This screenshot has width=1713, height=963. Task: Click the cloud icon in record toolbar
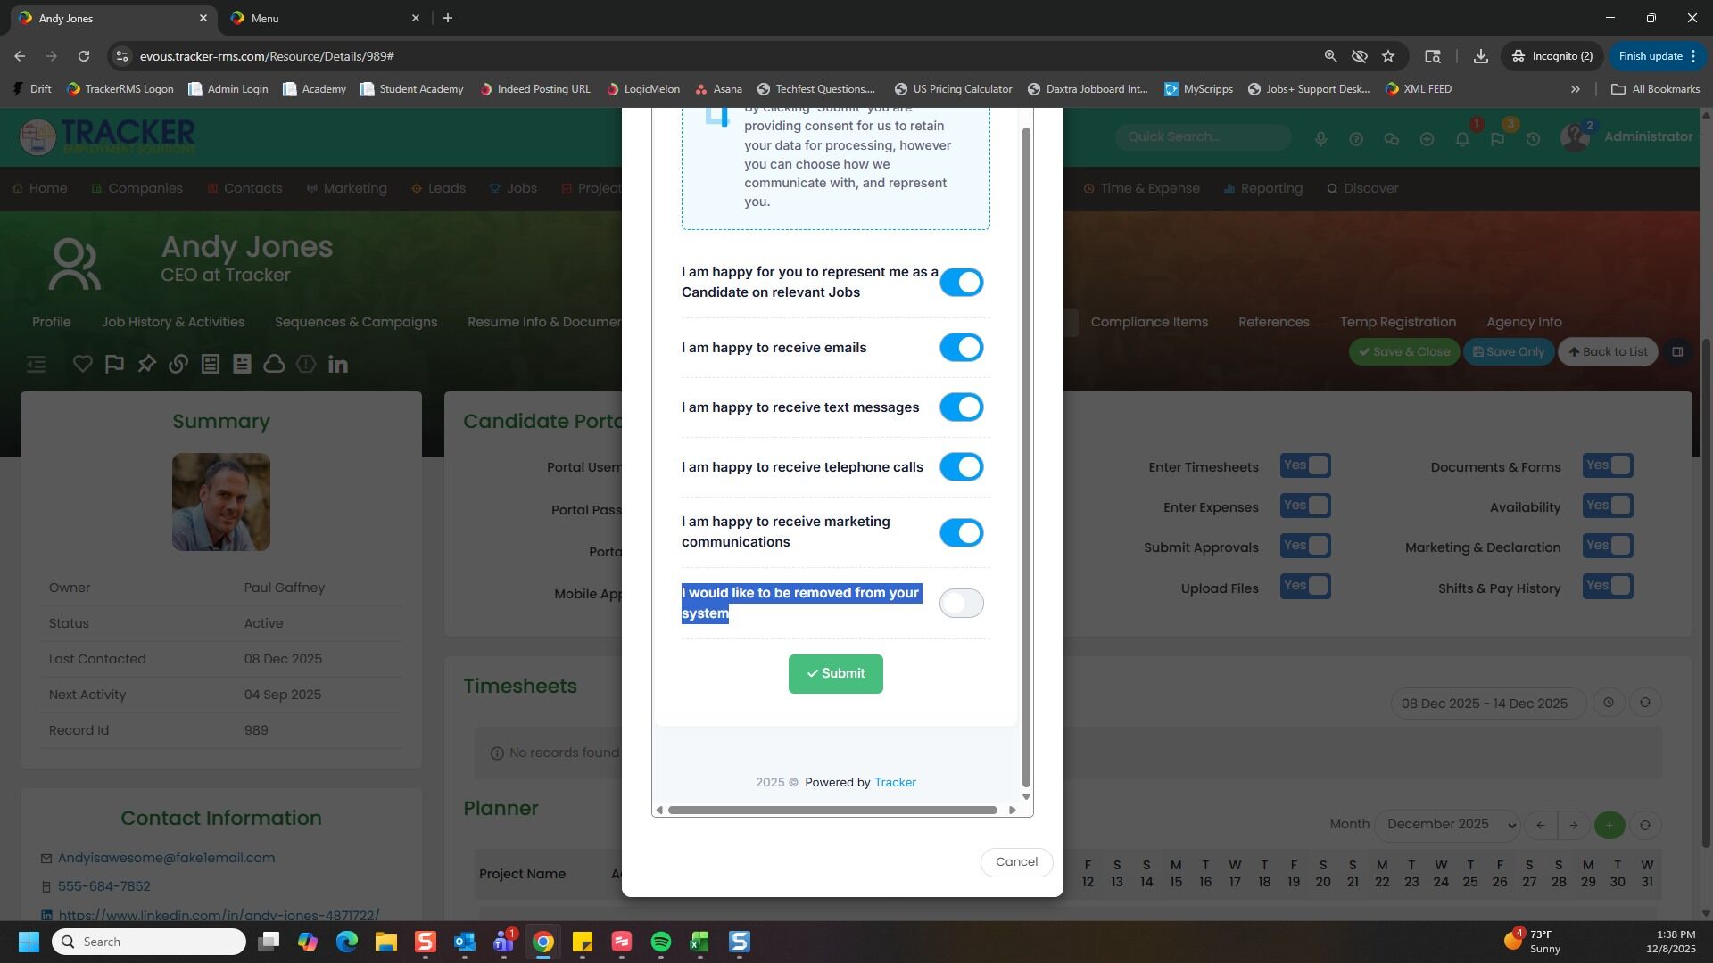(x=274, y=364)
